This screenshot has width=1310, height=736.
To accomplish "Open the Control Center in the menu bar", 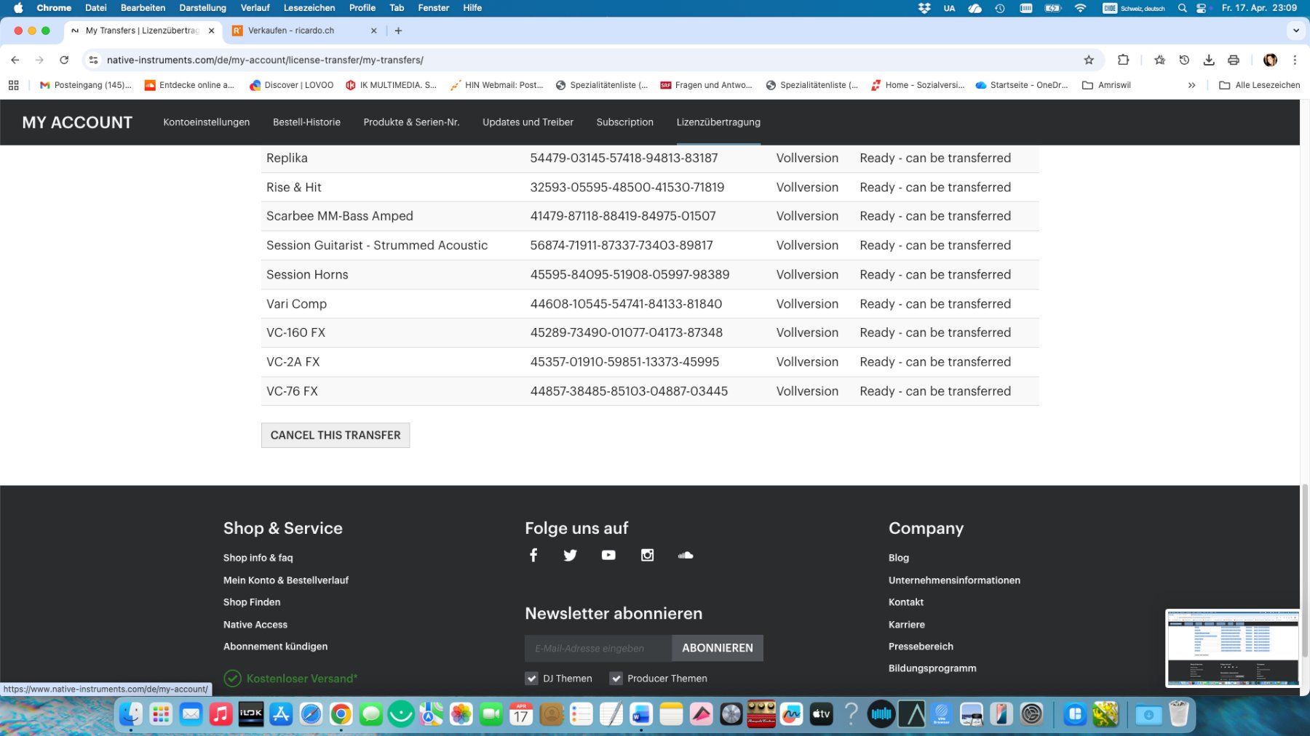I will (1202, 8).
